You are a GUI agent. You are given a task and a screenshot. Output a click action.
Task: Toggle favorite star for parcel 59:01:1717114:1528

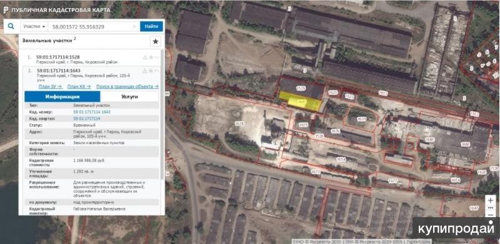point(151,57)
